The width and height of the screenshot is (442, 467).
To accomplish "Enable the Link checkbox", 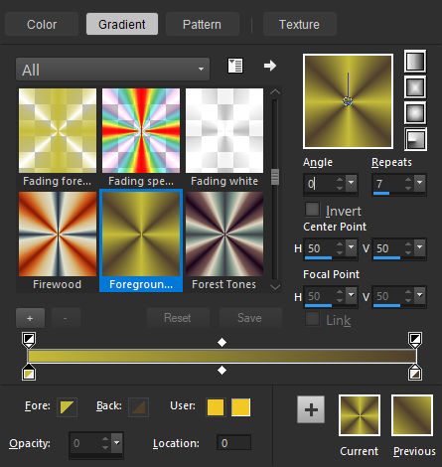I will coord(312,319).
